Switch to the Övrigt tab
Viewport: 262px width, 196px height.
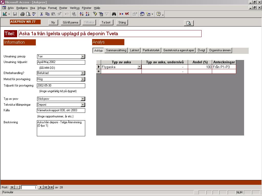(201, 50)
